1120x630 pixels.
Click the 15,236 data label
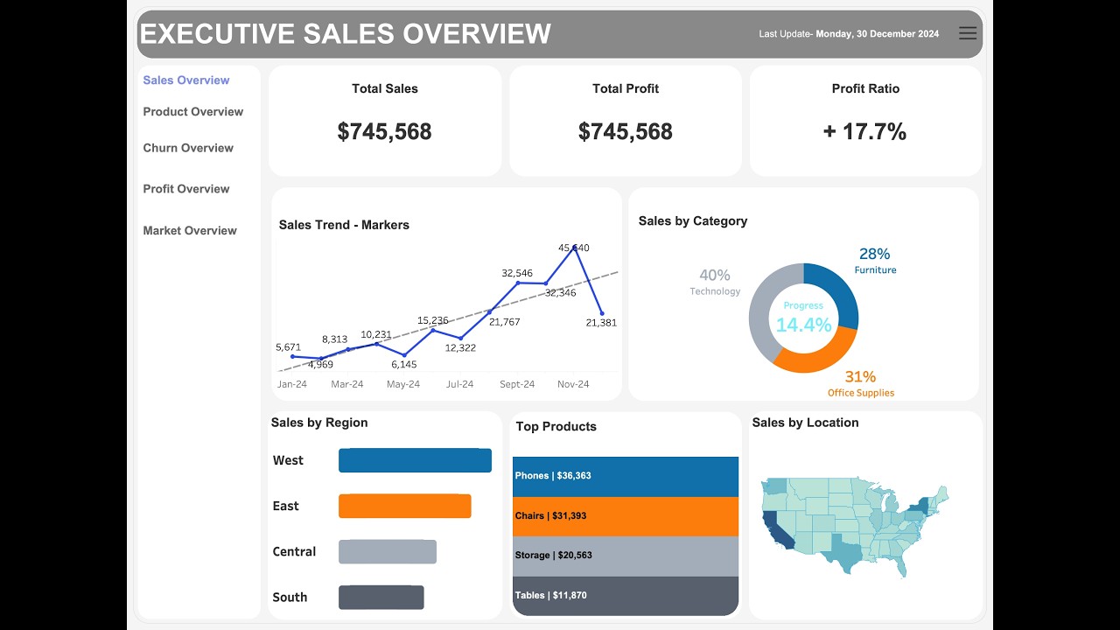[433, 320]
